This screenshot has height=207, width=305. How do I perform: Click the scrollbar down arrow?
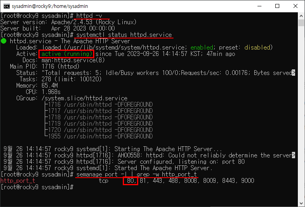pyautogui.click(x=301, y=203)
